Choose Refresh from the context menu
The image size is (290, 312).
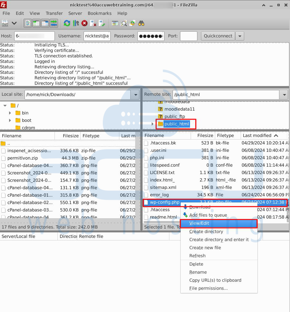pos(219,256)
